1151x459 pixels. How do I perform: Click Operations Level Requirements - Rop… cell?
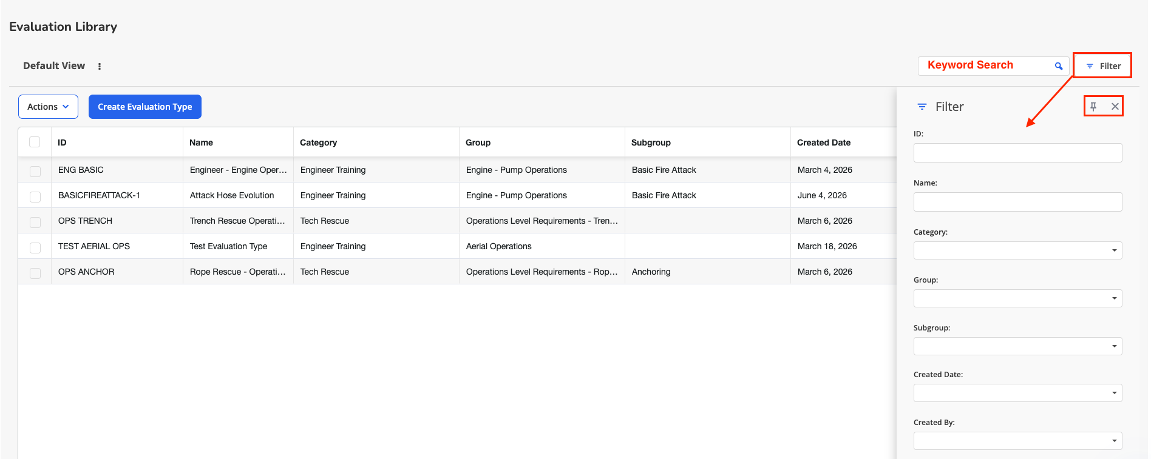[x=542, y=272]
